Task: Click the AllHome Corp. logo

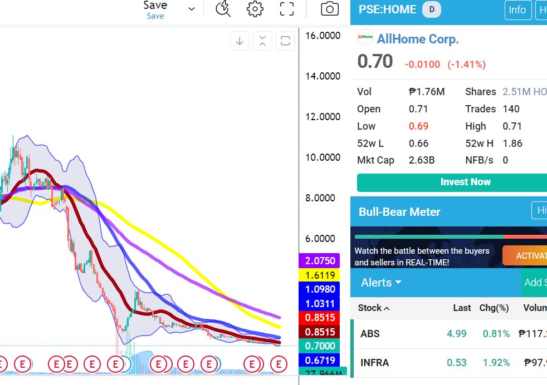Action: [365, 37]
